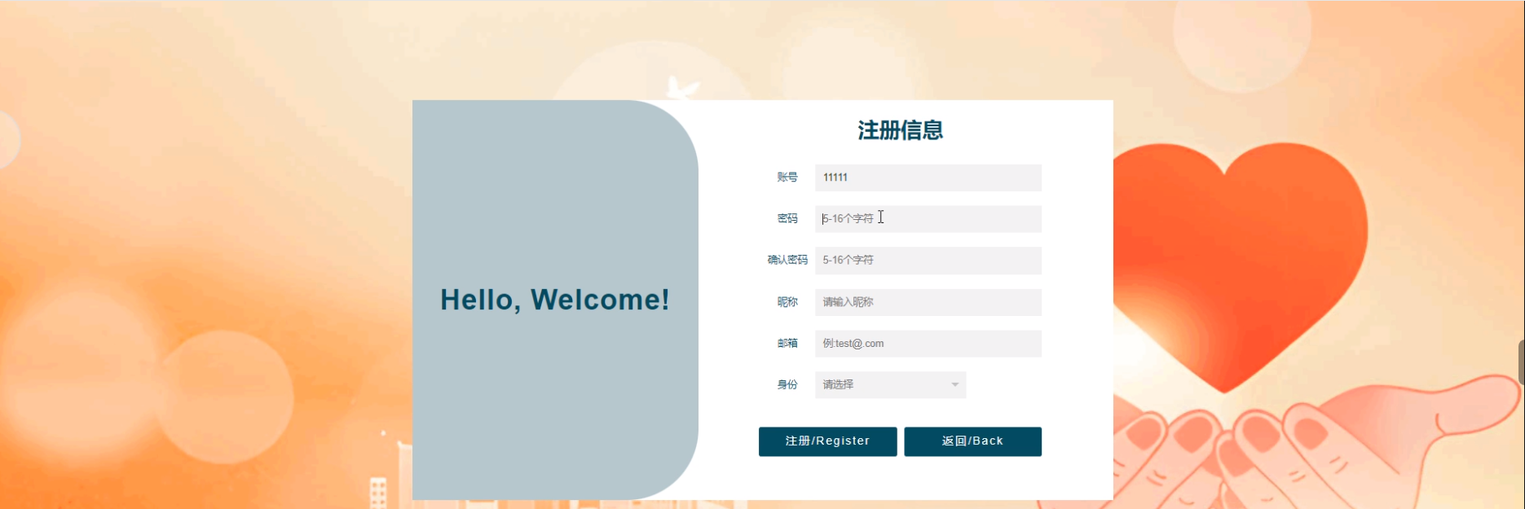Image resolution: width=1525 pixels, height=509 pixels.
Task: Go back with the 返回/Back button
Action: coord(972,441)
